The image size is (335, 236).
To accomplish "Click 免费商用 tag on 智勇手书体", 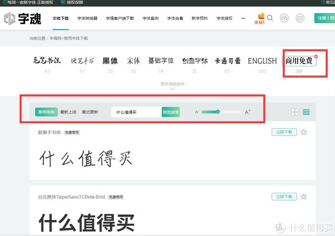I will 72,132.
